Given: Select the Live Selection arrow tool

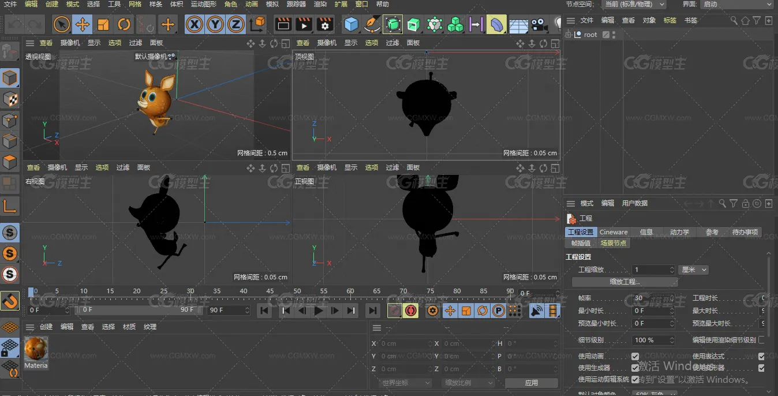Looking at the screenshot, I should [x=62, y=24].
